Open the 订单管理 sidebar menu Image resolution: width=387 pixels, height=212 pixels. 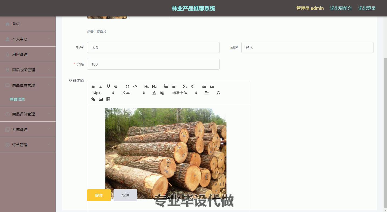(28, 145)
